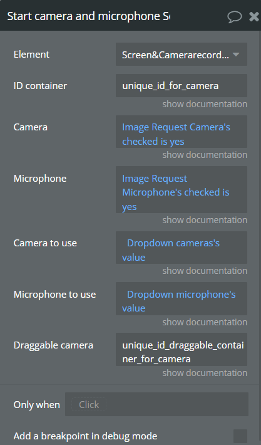Show documentation under Camera field
Viewport: 261px width, 445px height.
(x=205, y=155)
